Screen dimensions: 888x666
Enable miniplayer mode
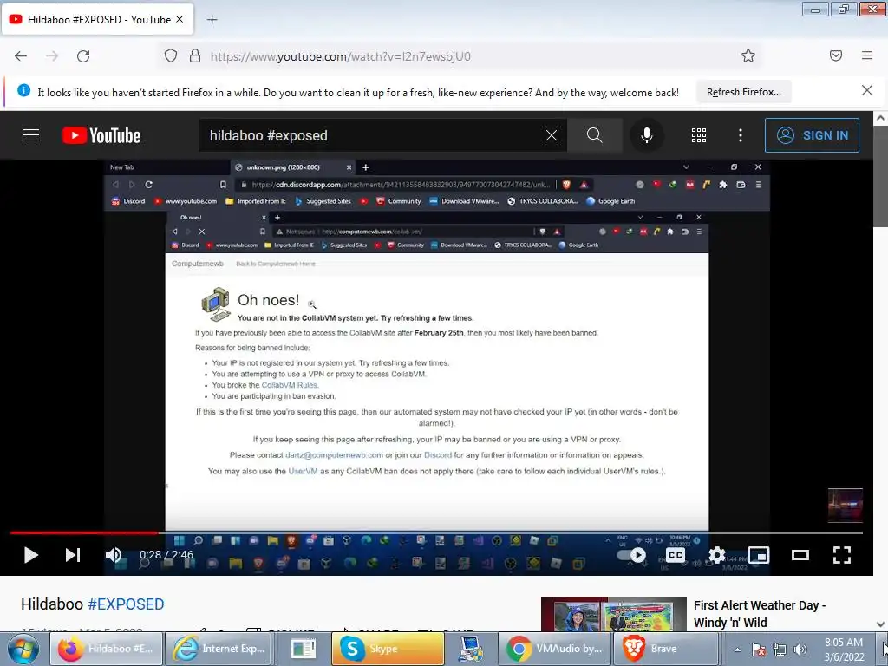(759, 555)
